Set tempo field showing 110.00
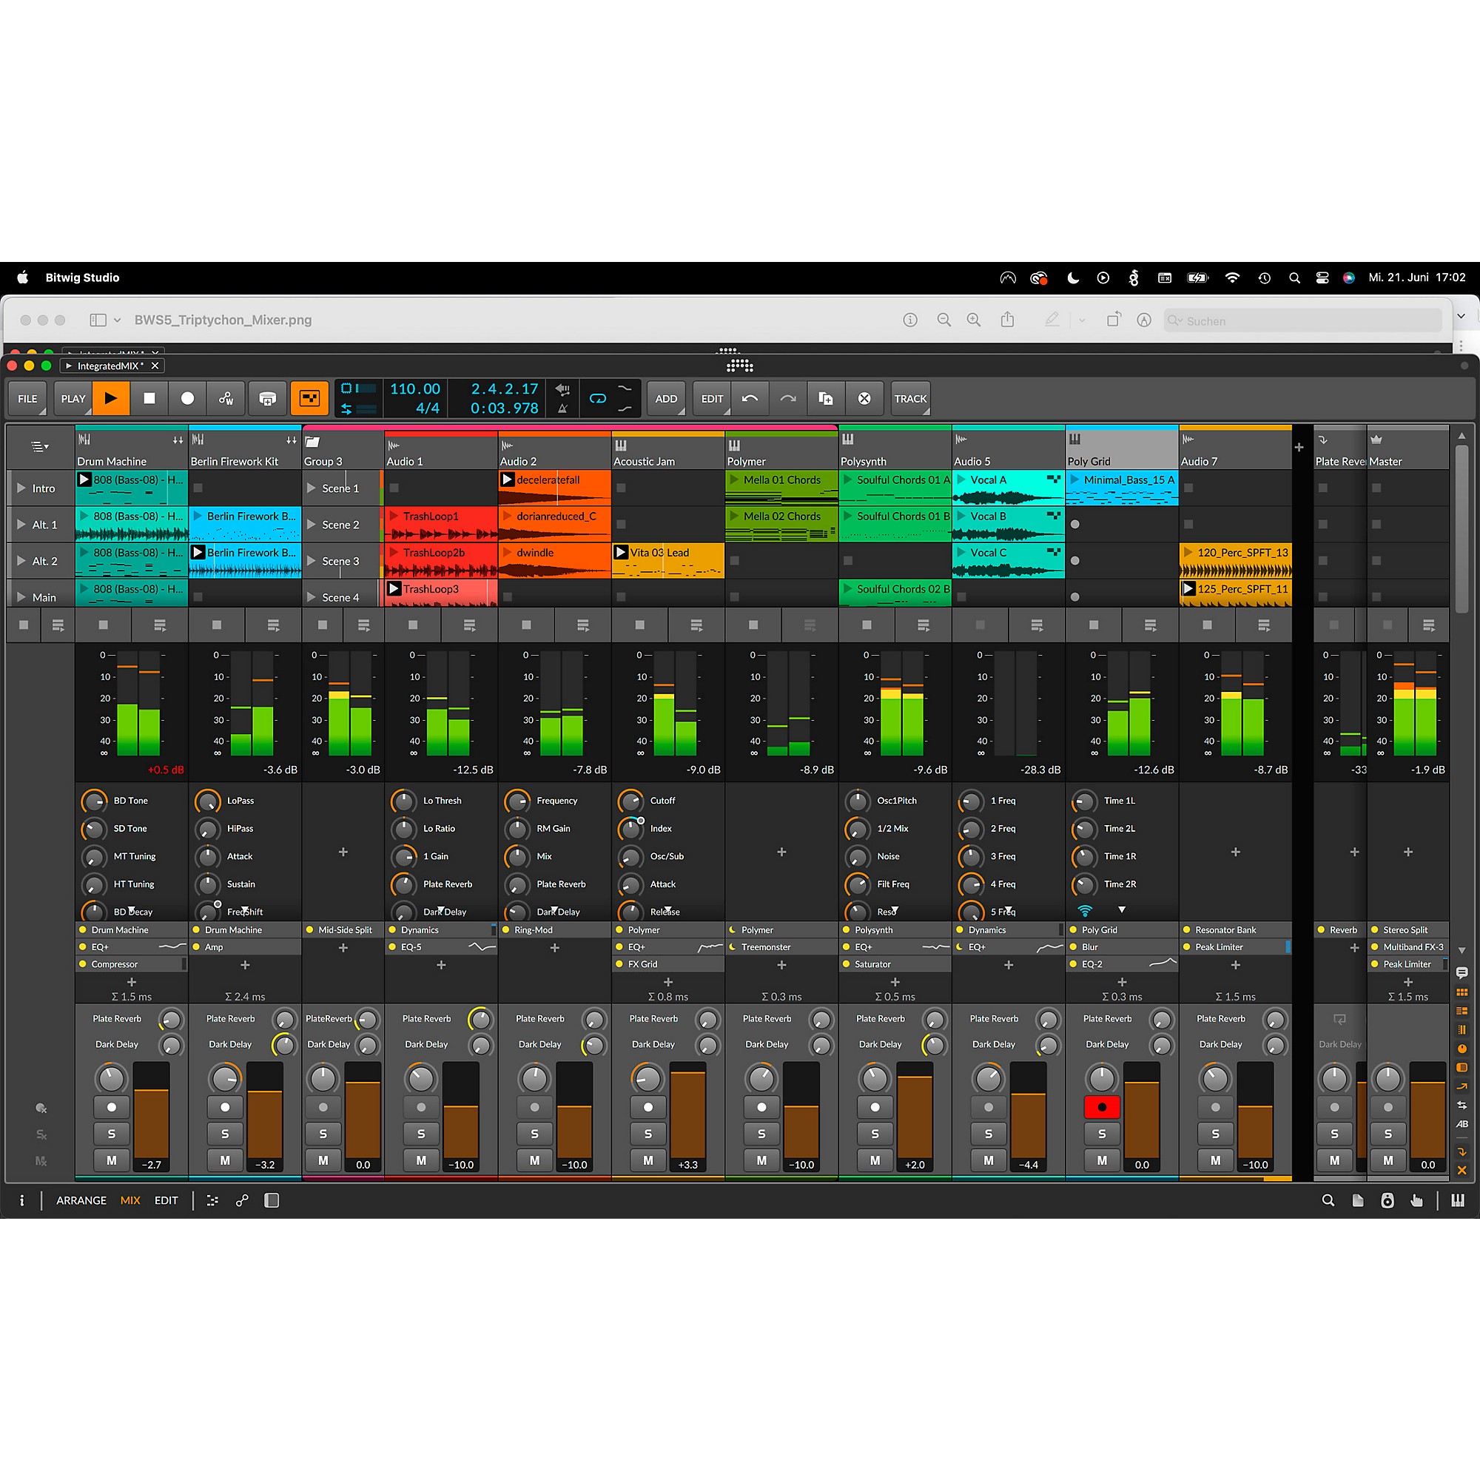This screenshot has width=1480, height=1480. (x=415, y=389)
